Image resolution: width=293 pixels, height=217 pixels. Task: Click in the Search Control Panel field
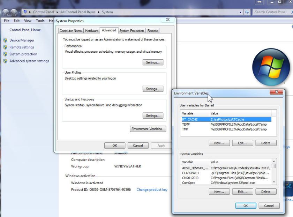(271, 12)
